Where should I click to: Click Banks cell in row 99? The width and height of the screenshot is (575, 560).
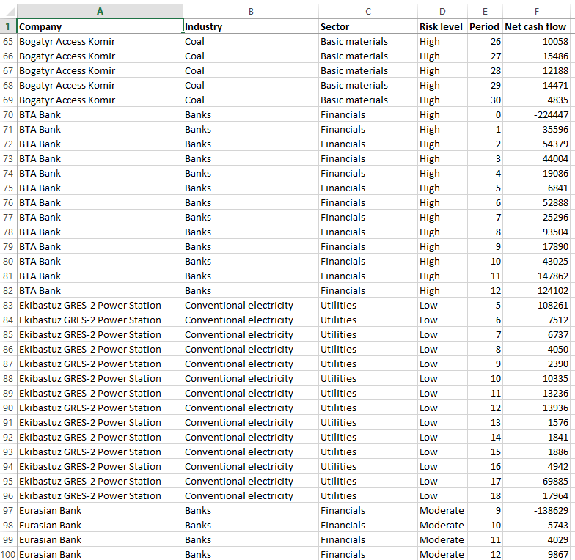pyautogui.click(x=251, y=539)
